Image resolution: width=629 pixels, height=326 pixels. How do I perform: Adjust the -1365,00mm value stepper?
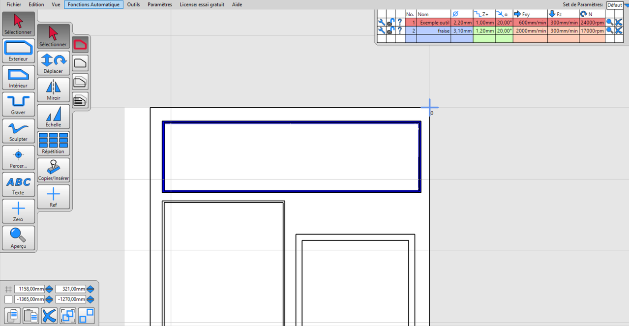(x=49, y=299)
